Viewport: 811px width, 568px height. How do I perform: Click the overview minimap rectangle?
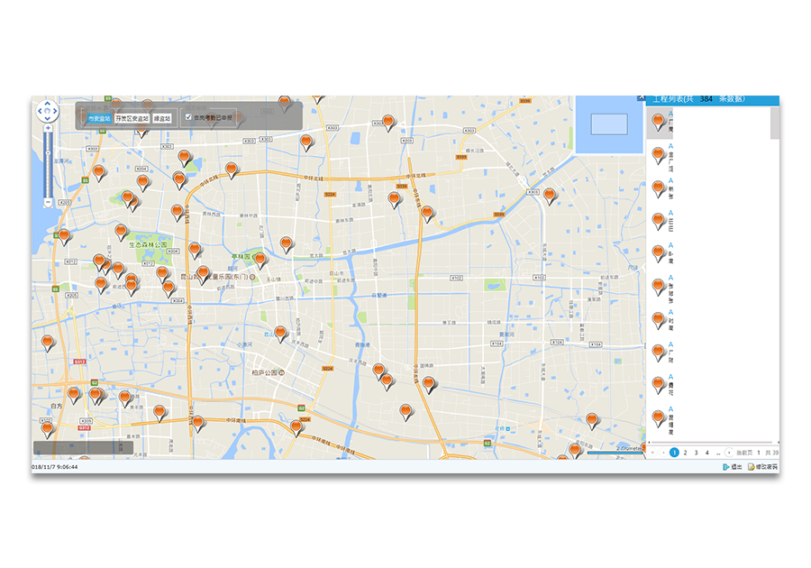pyautogui.click(x=609, y=124)
